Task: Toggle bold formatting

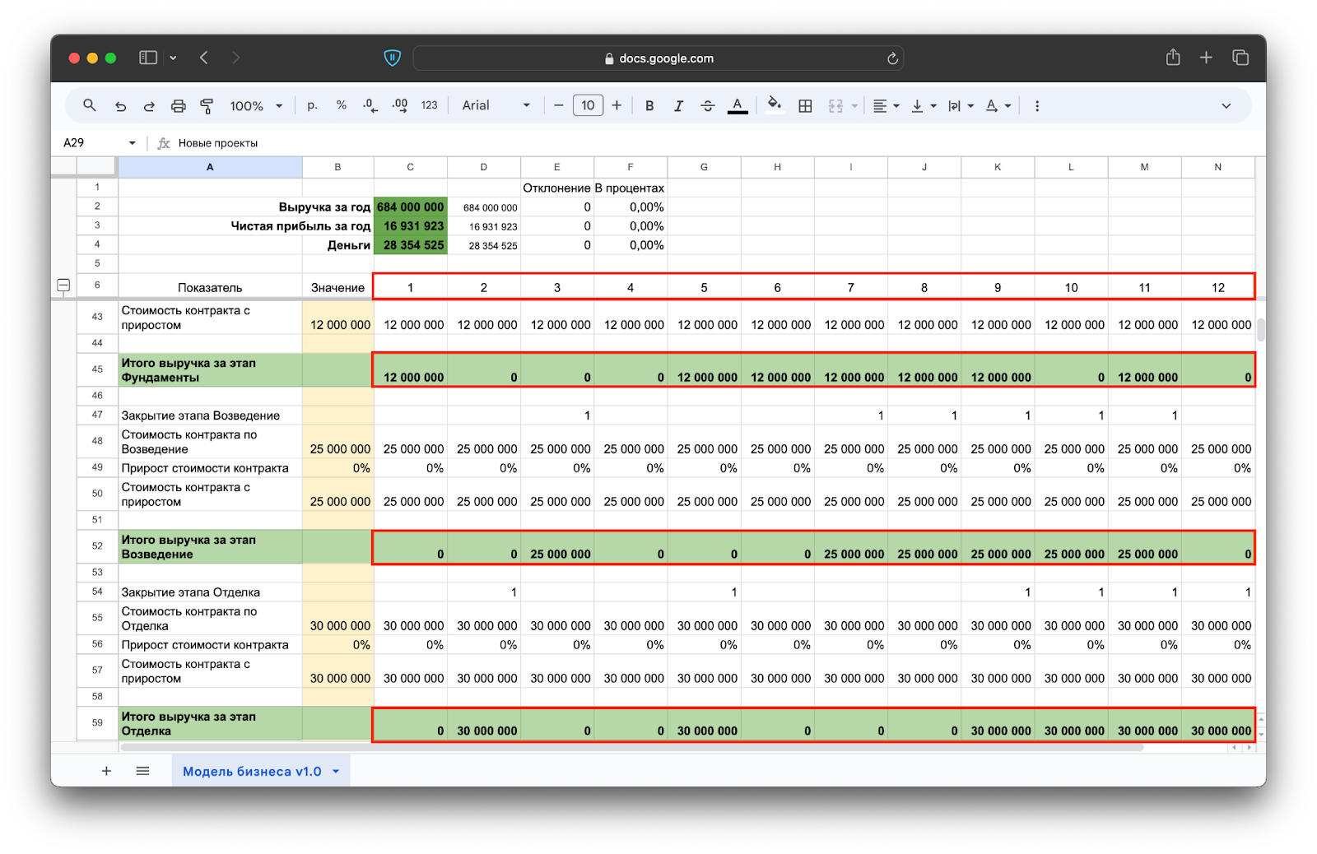Action: (x=649, y=105)
